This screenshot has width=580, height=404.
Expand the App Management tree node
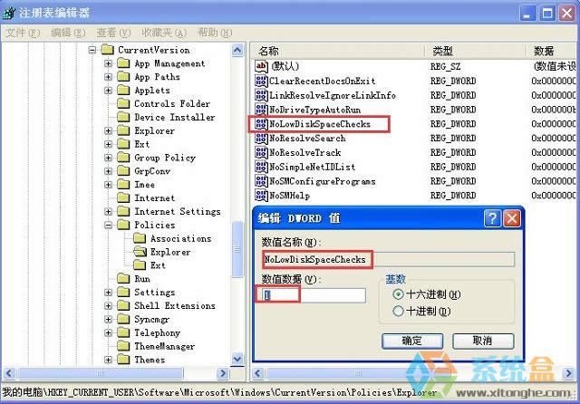109,63
